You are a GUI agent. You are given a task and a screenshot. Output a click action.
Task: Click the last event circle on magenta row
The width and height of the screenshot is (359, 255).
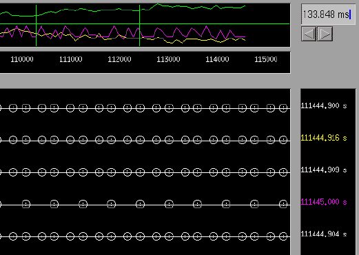[283, 204]
